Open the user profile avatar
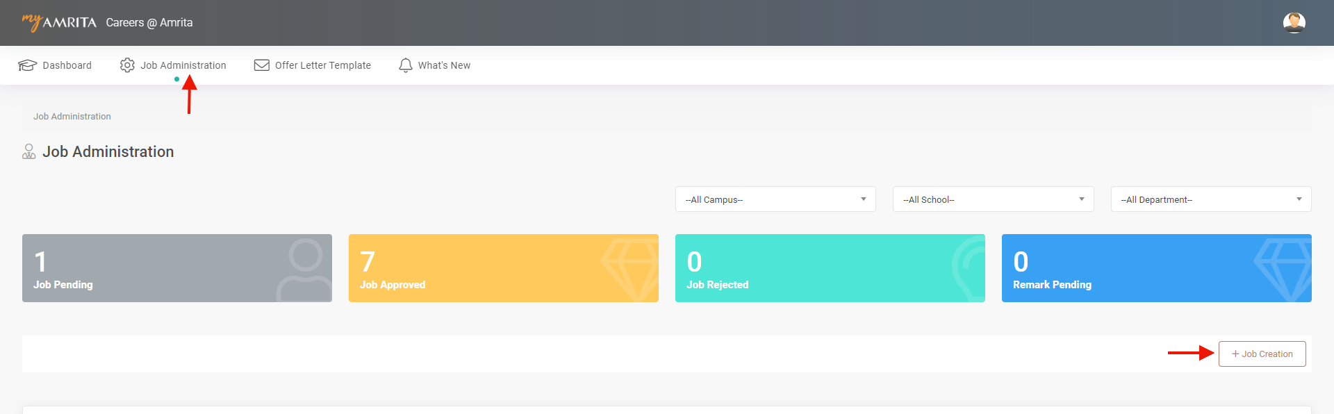 (1294, 23)
